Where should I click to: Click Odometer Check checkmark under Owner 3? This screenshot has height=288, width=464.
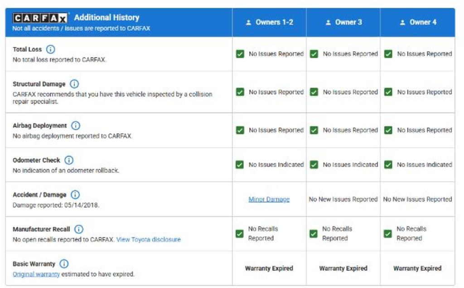314,165
